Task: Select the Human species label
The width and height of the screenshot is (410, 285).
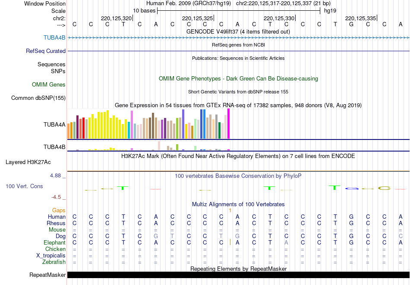Action: click(x=57, y=217)
